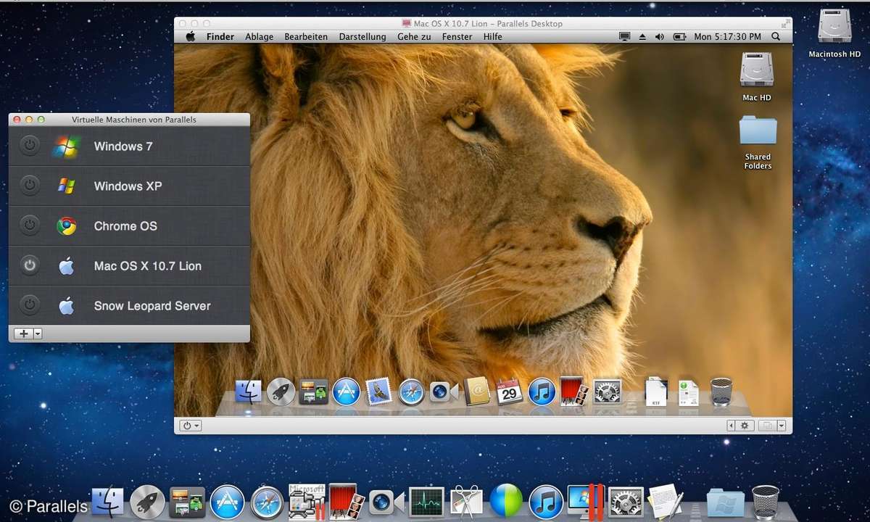This screenshot has height=522, width=870.
Task: Toggle power for Mac OS X 10.7 Lion
Action: (29, 266)
